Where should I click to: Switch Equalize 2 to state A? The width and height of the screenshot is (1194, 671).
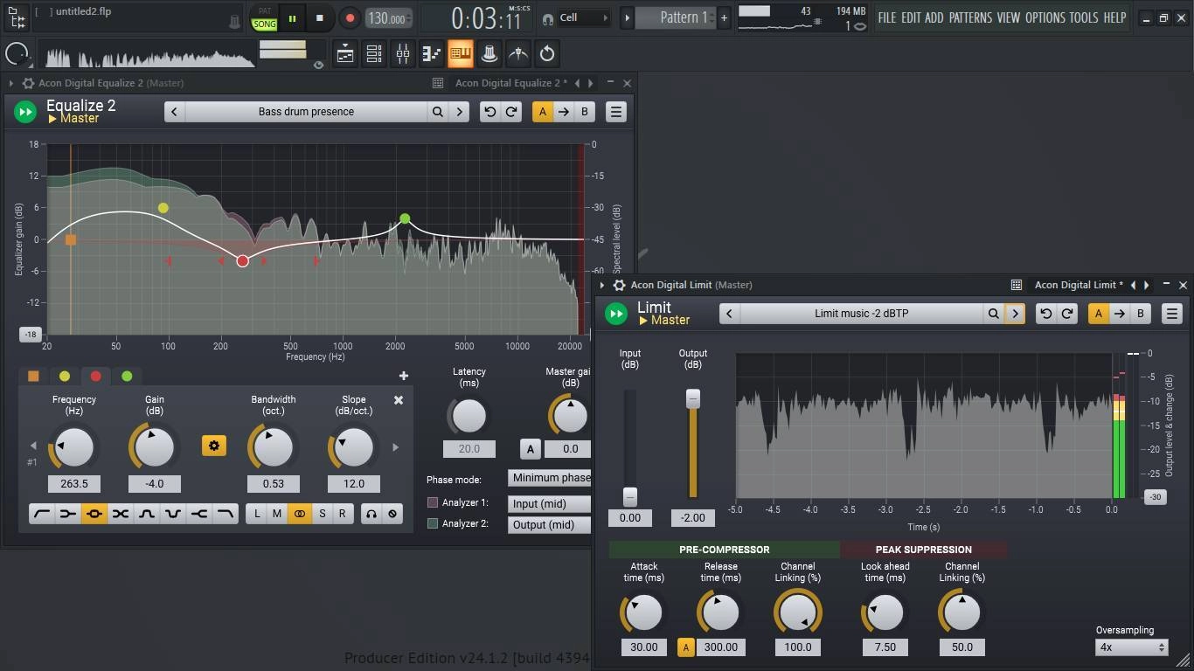click(x=543, y=112)
